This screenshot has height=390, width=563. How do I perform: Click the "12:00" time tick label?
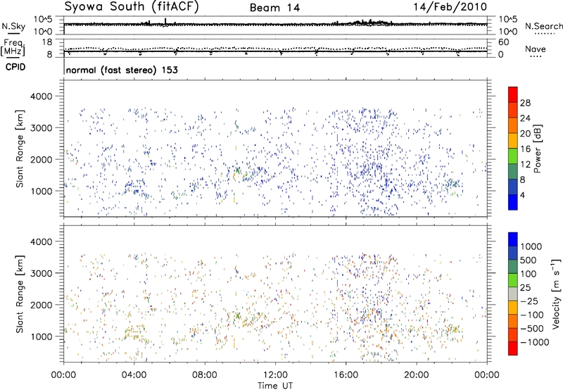(275, 375)
